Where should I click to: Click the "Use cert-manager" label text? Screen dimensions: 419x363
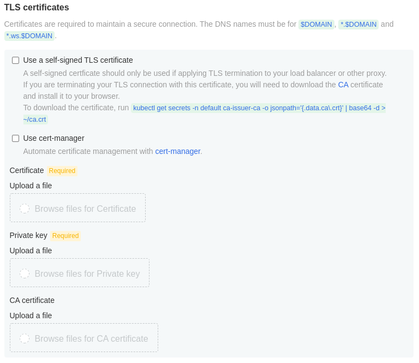pyautogui.click(x=53, y=138)
